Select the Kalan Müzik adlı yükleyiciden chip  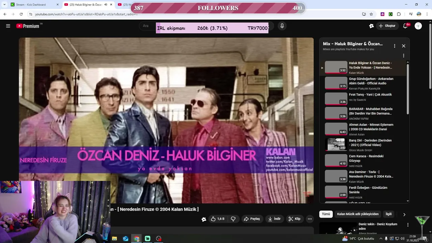(x=358, y=214)
